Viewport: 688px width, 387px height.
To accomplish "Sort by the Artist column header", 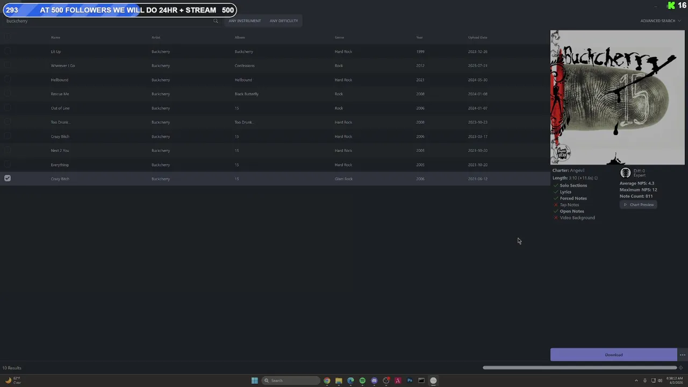I will coord(156,38).
